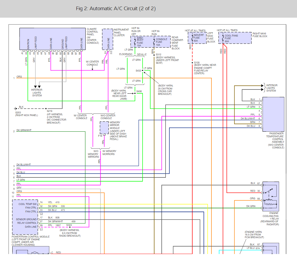Image resolution: width=297 pixels, height=257 pixels.
Task: Click the SENSOR GROUND pin label
Action: (26, 219)
